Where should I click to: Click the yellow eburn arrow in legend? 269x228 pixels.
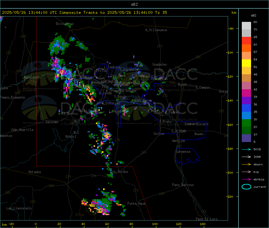[246, 164]
